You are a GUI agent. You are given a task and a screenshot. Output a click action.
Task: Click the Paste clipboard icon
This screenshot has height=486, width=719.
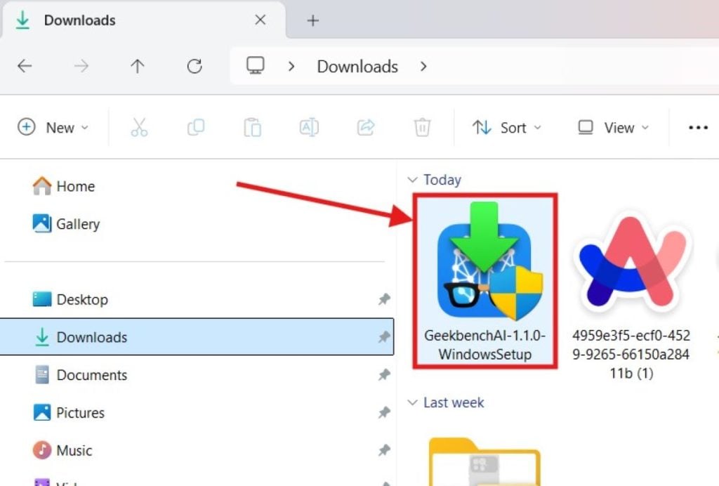point(252,127)
